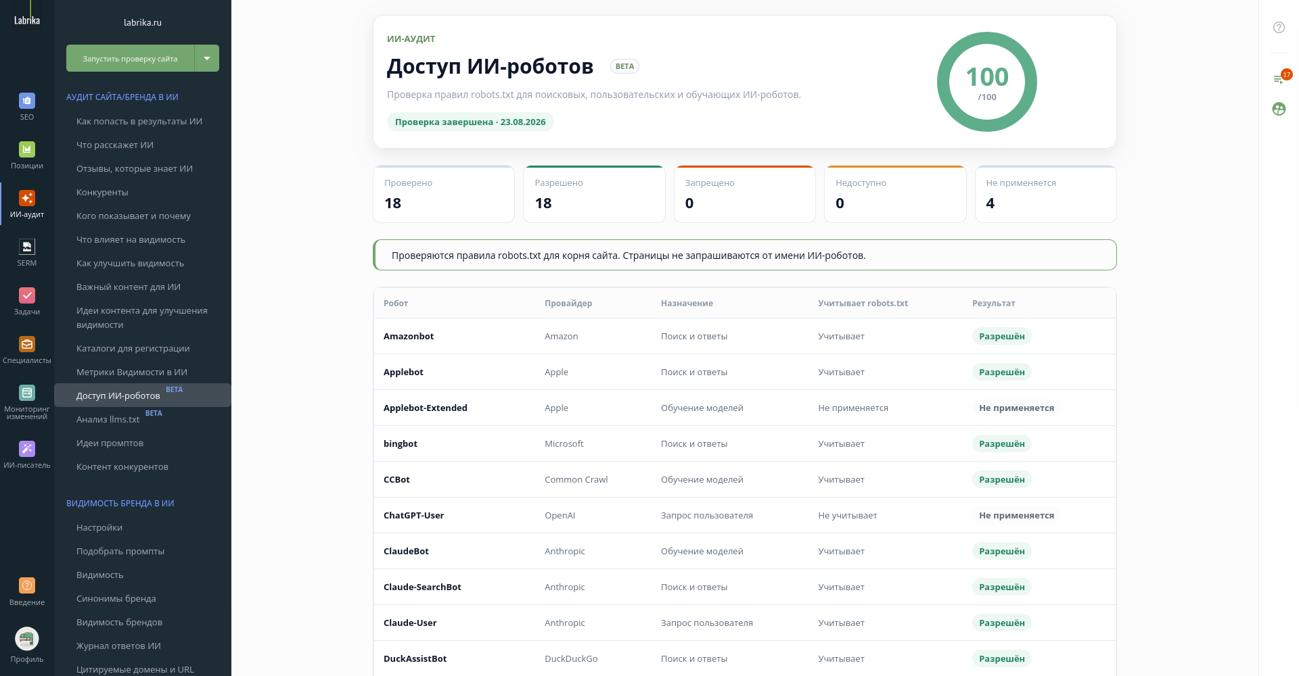This screenshot has height=676, width=1299.
Task: Click the Запрещено 0 card
Action: coord(745,194)
